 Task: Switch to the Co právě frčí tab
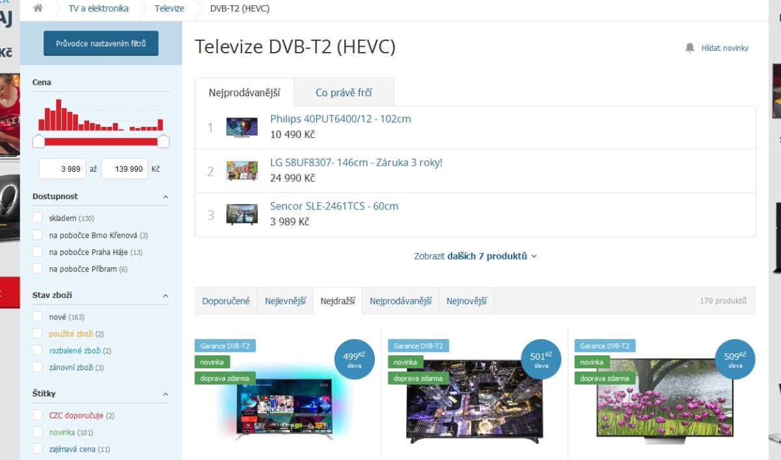tap(344, 92)
